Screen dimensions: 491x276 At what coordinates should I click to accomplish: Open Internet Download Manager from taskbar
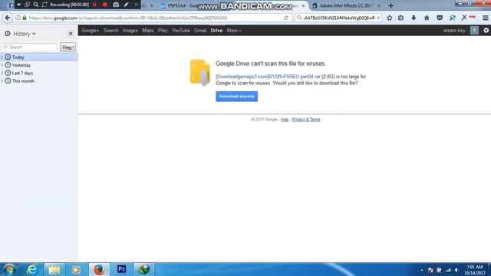(143, 269)
